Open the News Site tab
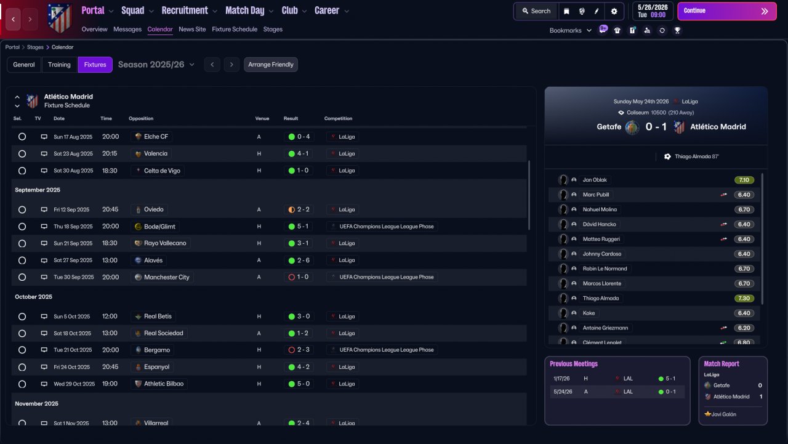This screenshot has height=444, width=788. coord(192,30)
